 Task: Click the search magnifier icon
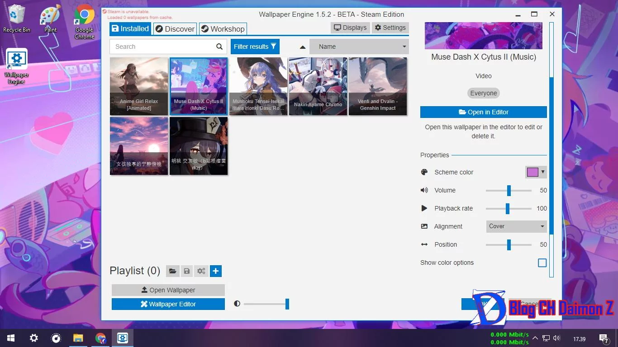coord(219,47)
